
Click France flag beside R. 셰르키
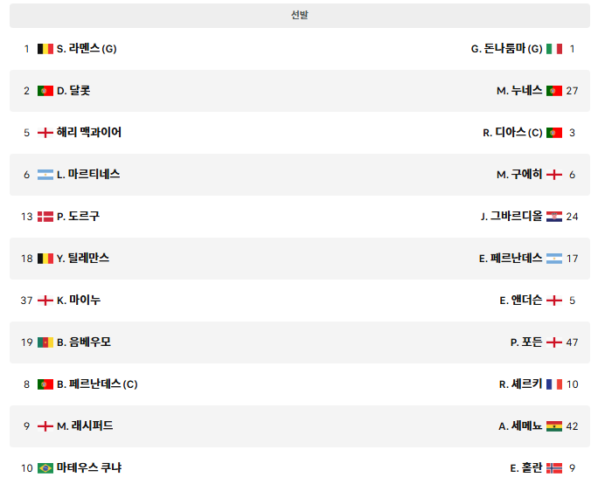tap(553, 384)
